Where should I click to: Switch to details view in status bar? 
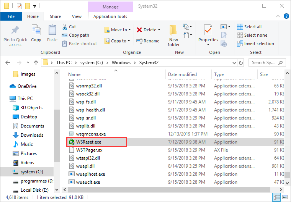(276, 197)
